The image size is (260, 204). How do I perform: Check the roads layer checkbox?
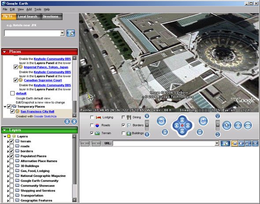click(x=11, y=146)
